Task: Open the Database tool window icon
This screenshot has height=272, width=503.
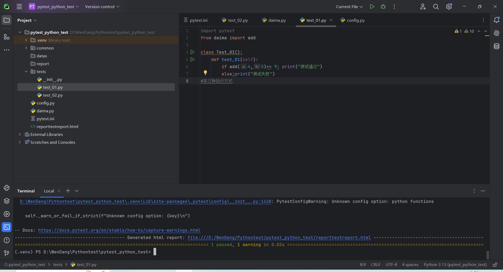Action: tap(496, 46)
